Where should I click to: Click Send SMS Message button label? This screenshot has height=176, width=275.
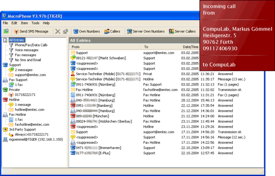[34, 31]
